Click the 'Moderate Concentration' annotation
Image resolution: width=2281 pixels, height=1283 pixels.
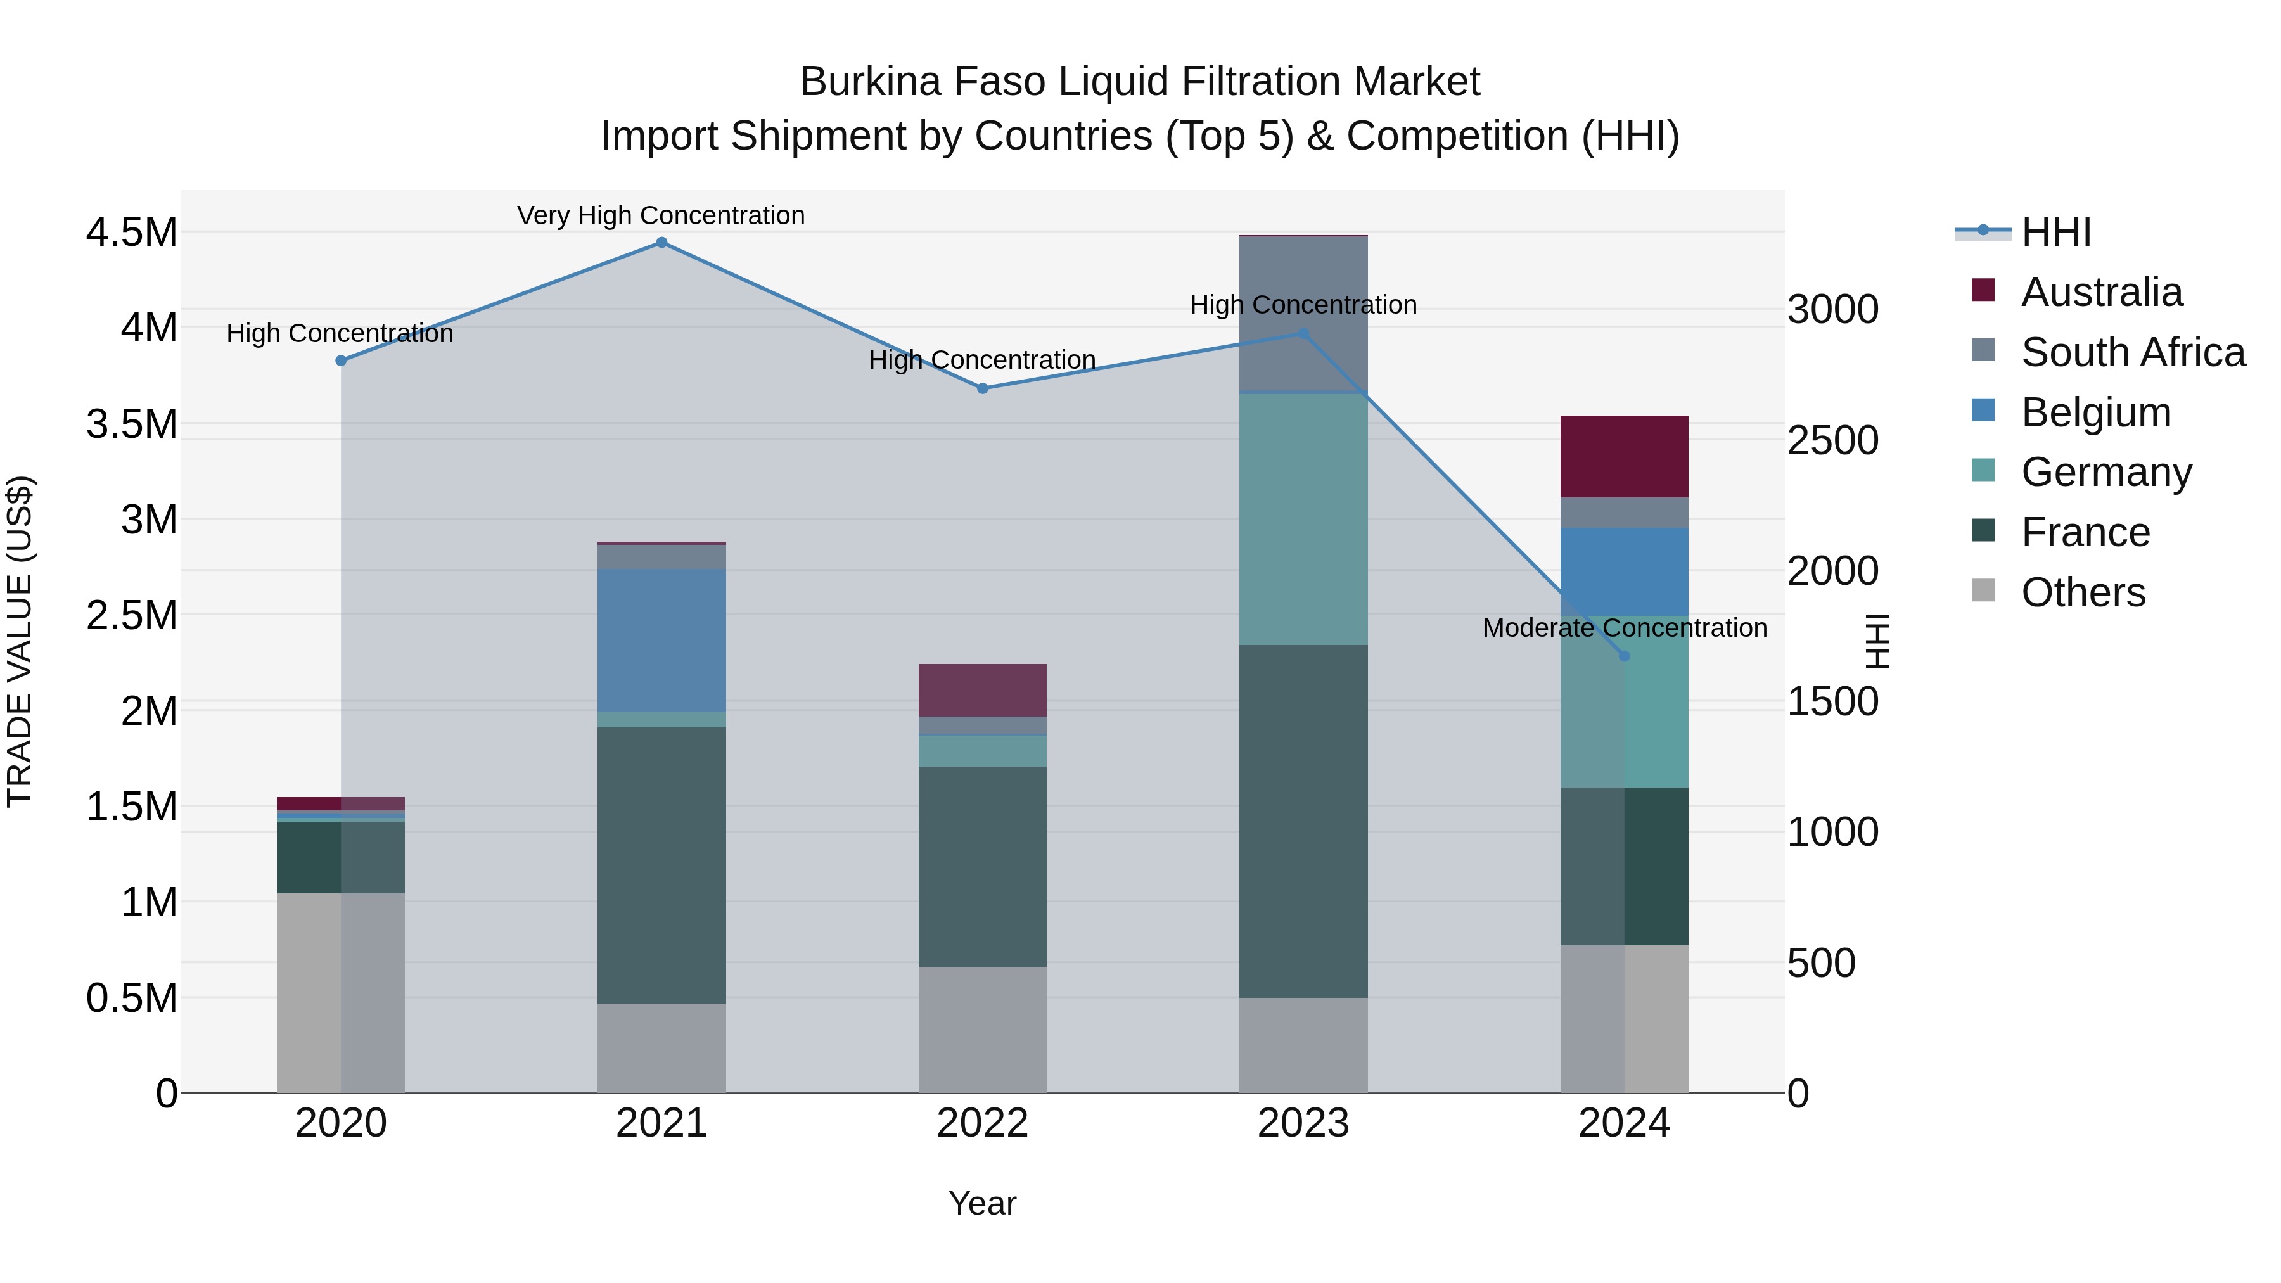click(1625, 628)
